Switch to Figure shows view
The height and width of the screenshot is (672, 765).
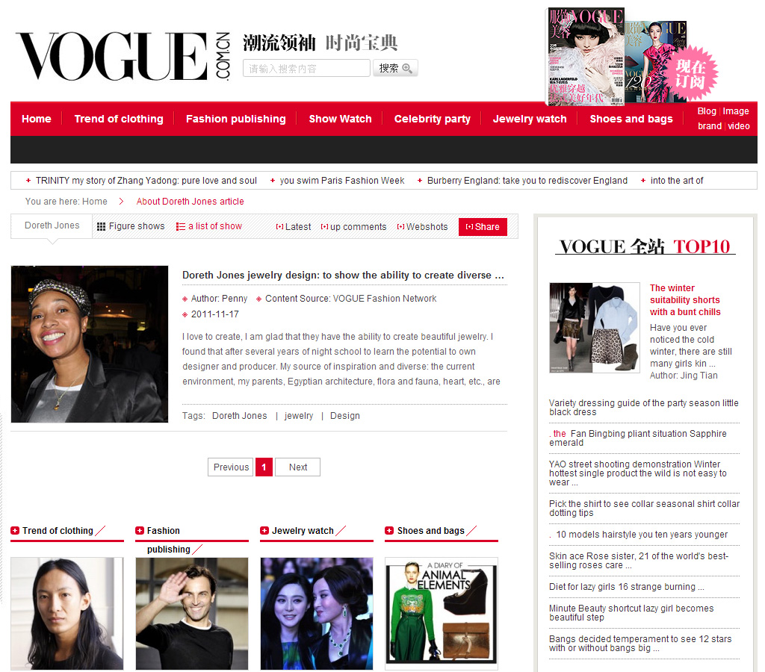[x=137, y=226]
